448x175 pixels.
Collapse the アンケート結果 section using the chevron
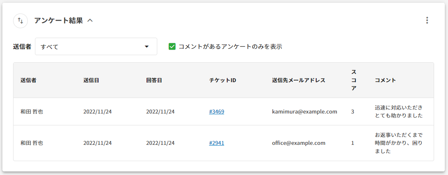90,21
